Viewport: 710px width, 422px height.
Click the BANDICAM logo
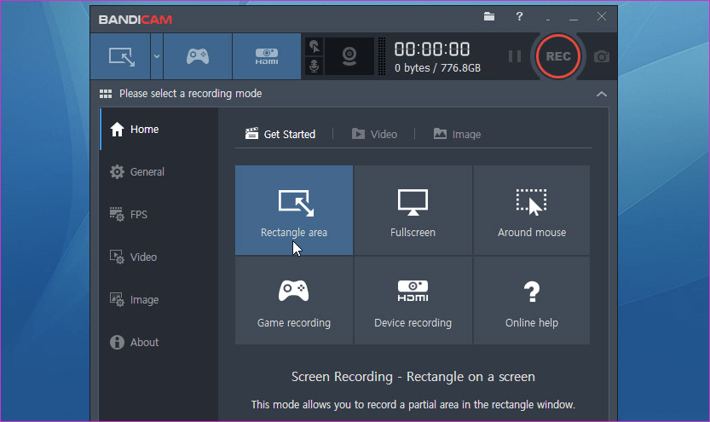pyautogui.click(x=136, y=20)
